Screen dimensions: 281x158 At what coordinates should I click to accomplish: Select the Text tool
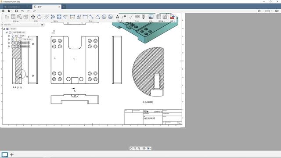117,17
